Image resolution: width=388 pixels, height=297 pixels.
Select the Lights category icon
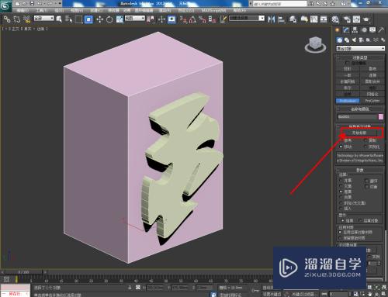pos(354,40)
